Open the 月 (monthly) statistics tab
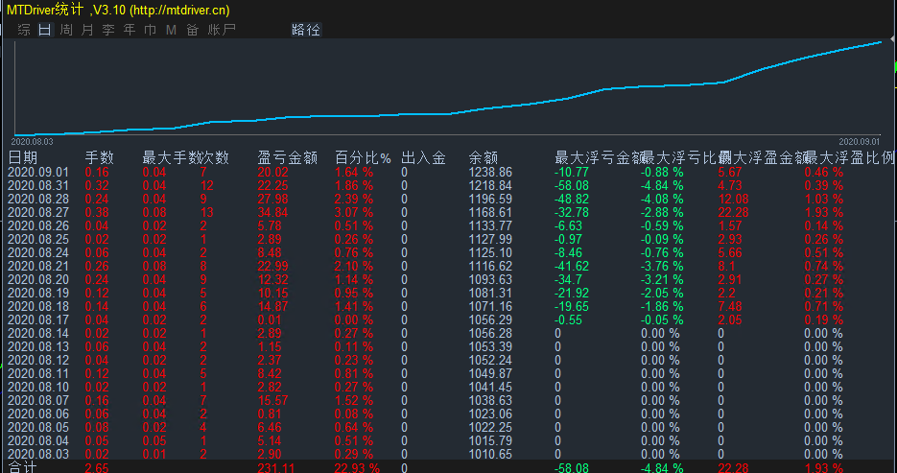Image resolution: width=897 pixels, height=473 pixels. tap(87, 30)
